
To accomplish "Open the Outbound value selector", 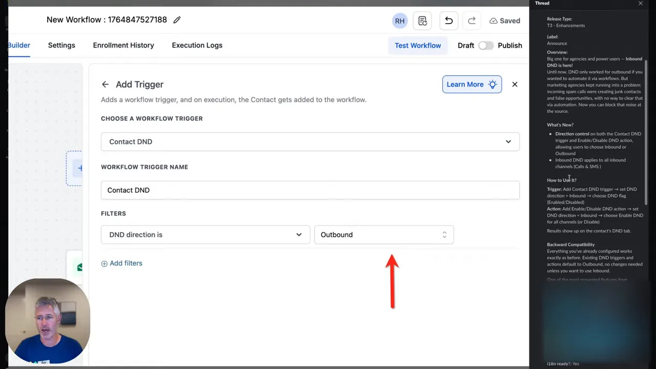I will [384, 235].
